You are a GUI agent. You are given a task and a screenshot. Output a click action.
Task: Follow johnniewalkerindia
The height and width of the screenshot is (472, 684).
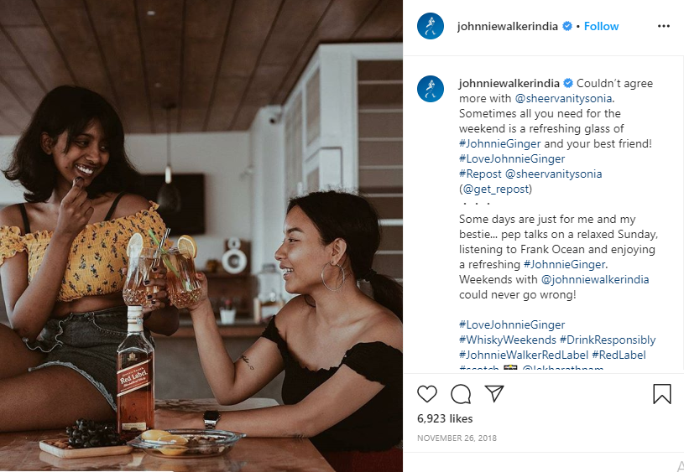coord(601,26)
